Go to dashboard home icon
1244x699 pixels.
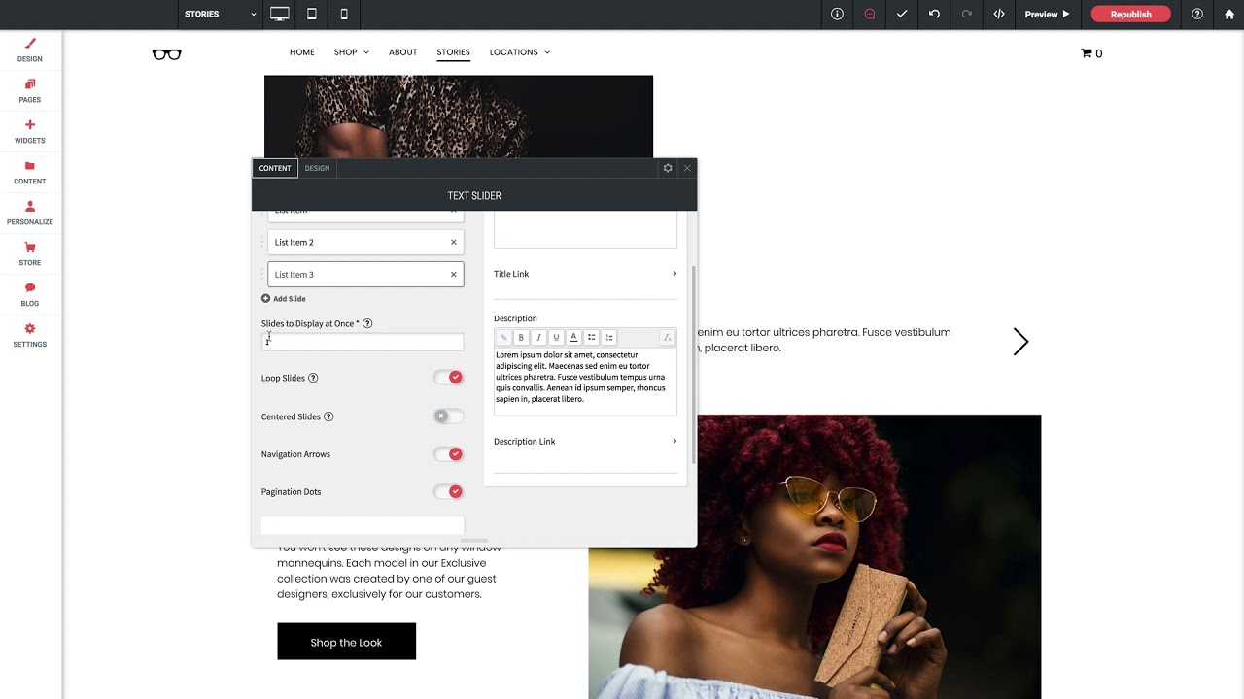(x=1228, y=14)
